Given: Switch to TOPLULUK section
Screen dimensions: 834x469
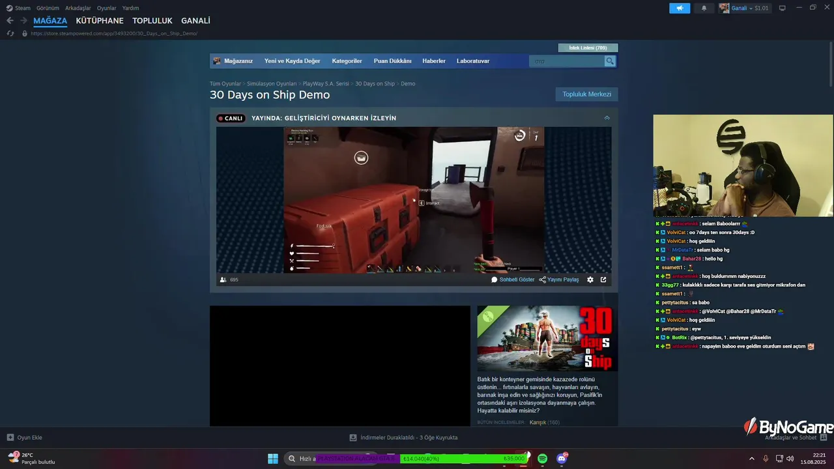Looking at the screenshot, I should pos(152,21).
